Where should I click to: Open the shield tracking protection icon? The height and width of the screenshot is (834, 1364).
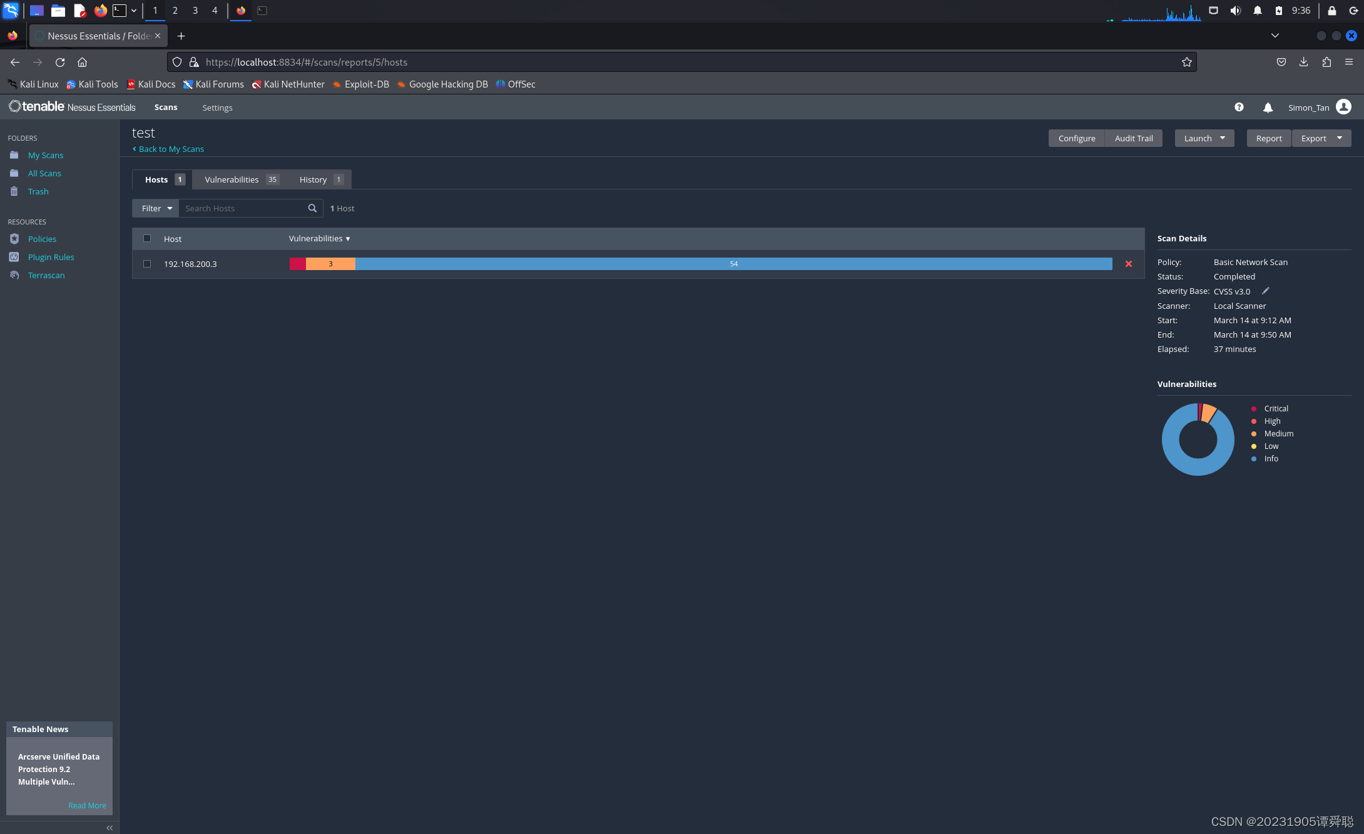pyautogui.click(x=177, y=62)
